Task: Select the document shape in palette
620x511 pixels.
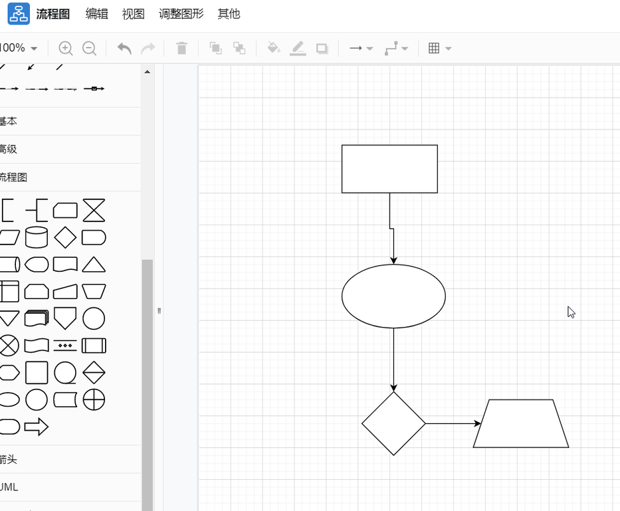Action: 65,264
